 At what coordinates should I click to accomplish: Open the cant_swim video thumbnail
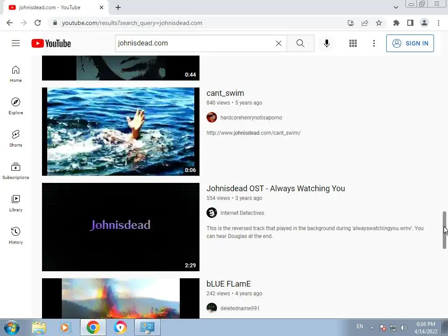[121, 131]
